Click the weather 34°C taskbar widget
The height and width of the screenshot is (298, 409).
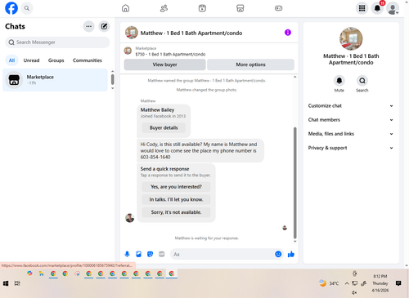click(x=329, y=283)
